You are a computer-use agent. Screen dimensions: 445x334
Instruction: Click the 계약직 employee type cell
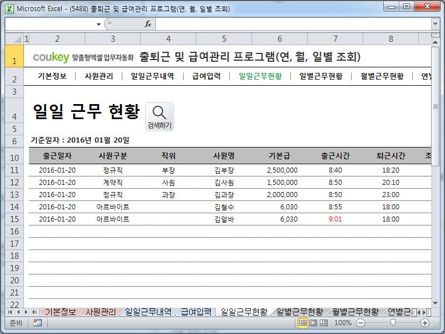113,183
